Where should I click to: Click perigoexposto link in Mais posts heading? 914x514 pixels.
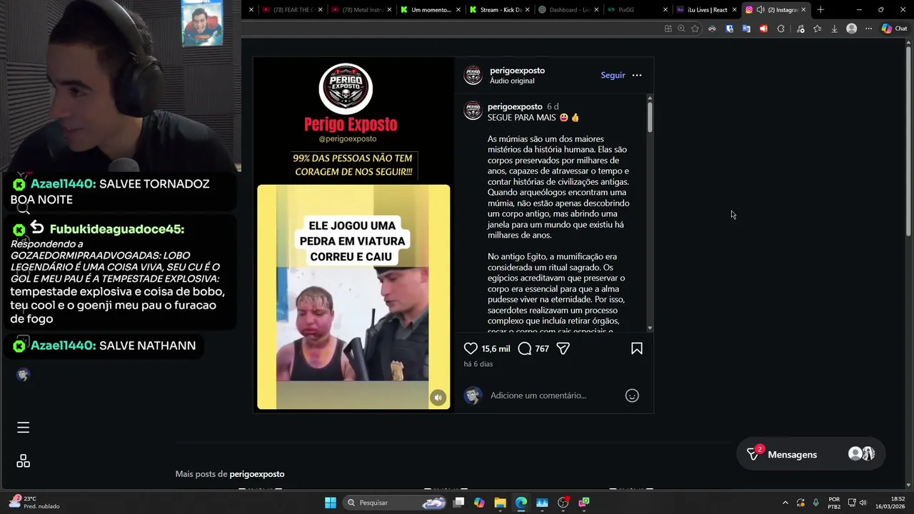[257, 474]
